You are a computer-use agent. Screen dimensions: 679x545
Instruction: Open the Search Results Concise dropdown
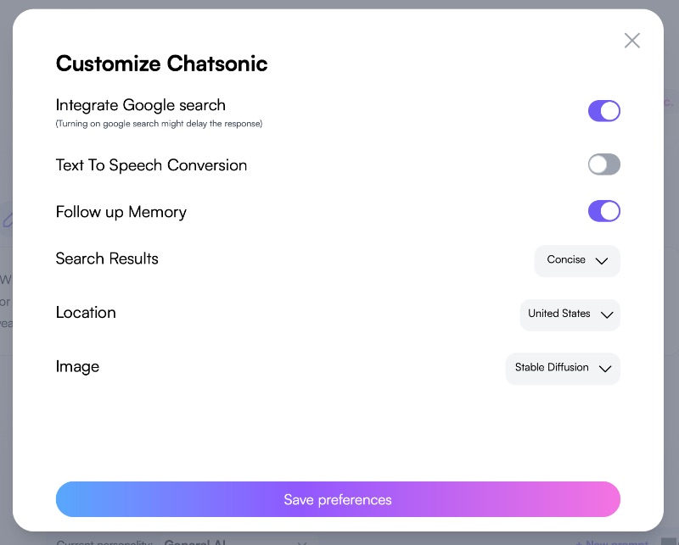click(x=577, y=261)
